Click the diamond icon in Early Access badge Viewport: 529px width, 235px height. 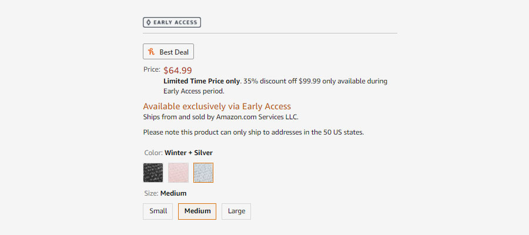click(149, 22)
